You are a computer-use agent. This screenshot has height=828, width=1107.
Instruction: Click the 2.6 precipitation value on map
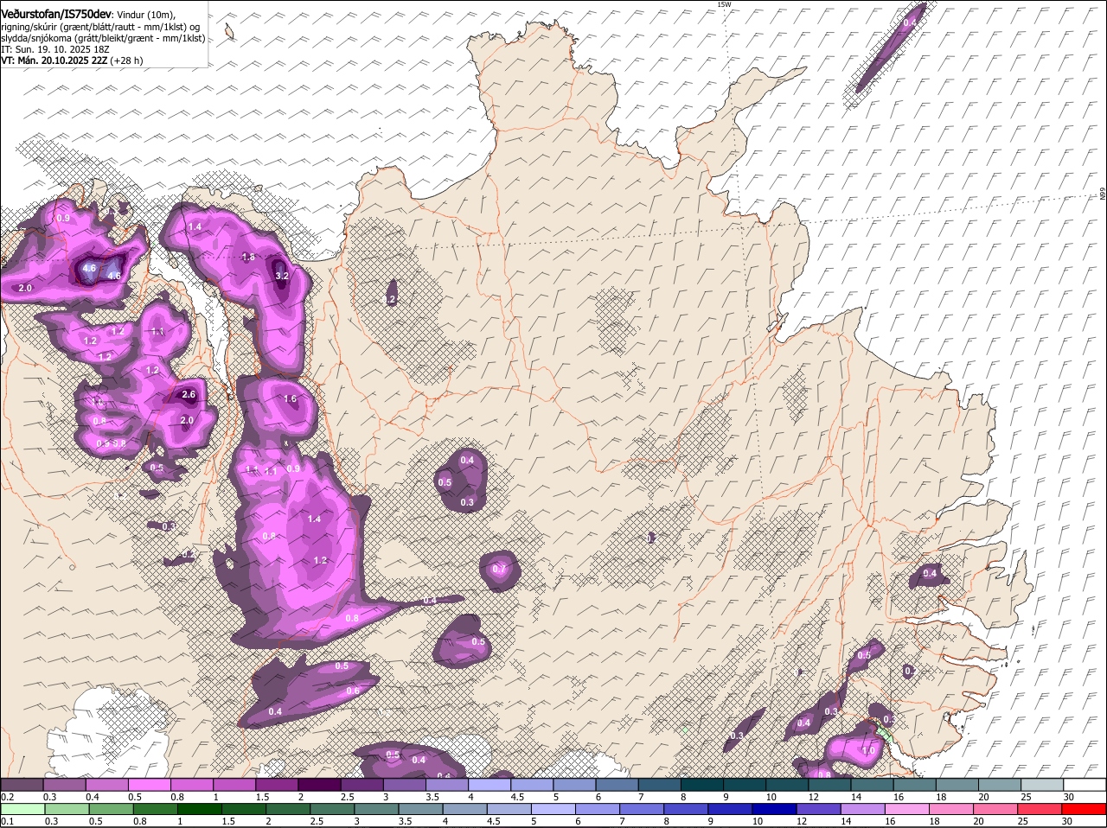coord(189,395)
